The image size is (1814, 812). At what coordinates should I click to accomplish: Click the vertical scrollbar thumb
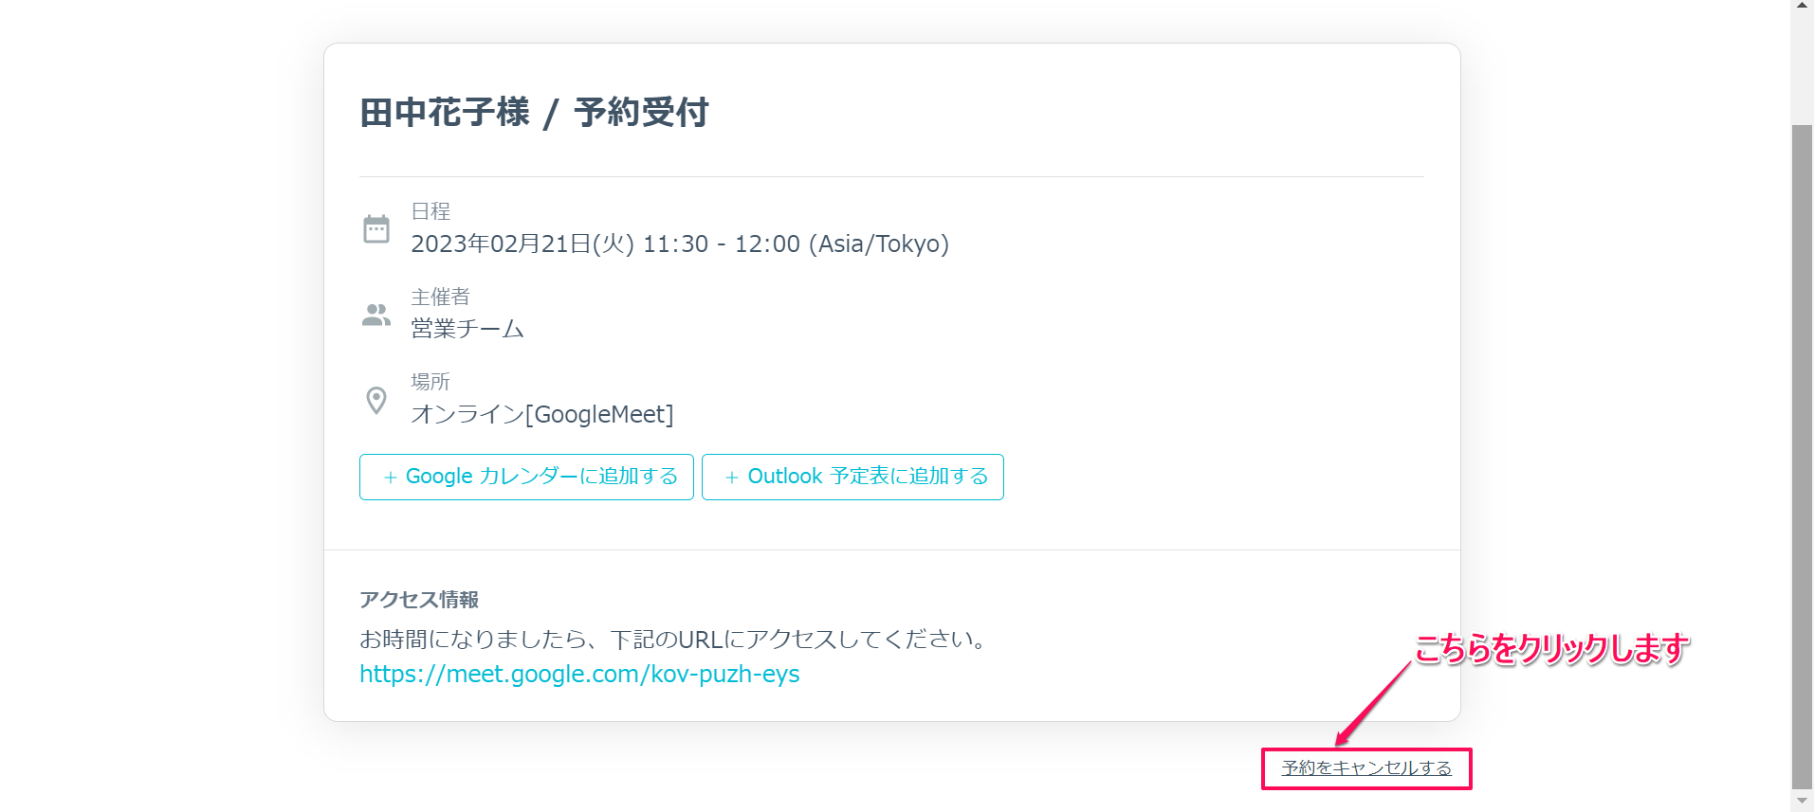click(1803, 455)
